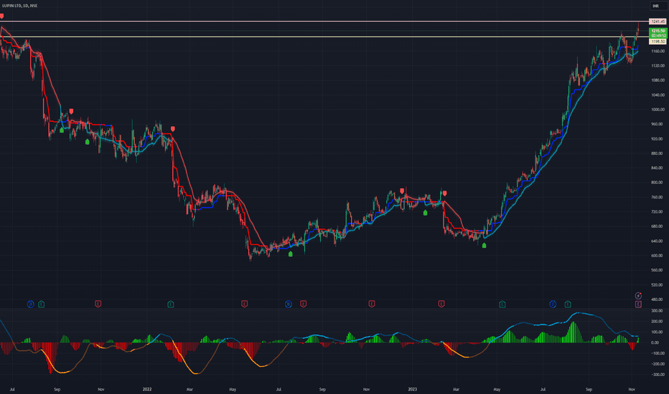Screen dimensions: 669x394
Task: Select the red sell signal near start of 2023
Action: tap(402, 191)
